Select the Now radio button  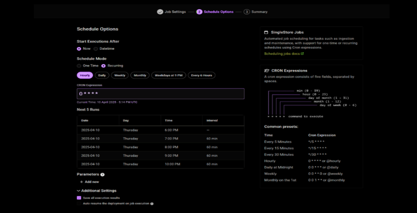[79, 48]
